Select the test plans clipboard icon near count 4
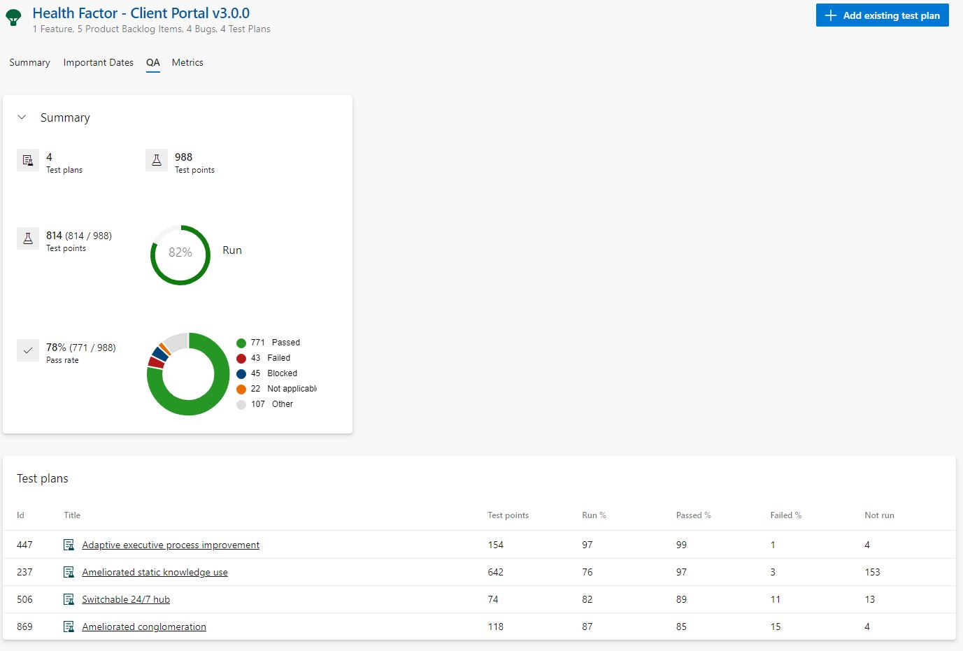The image size is (963, 651). (x=28, y=160)
